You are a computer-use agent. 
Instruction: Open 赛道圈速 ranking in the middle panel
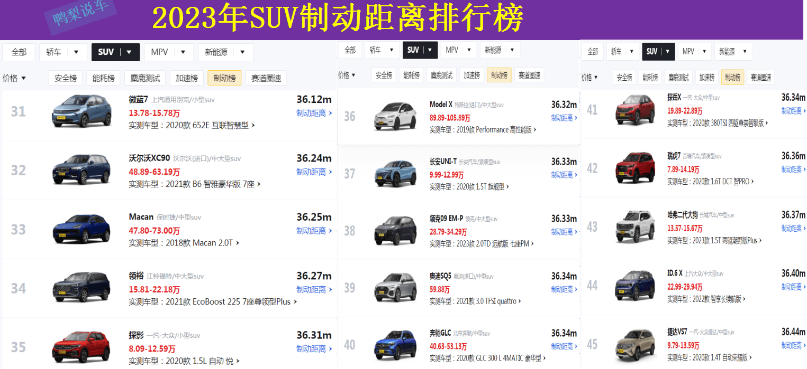coord(529,75)
